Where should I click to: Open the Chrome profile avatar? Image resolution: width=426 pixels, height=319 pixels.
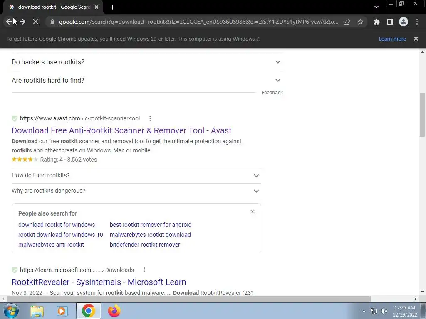pyautogui.click(x=404, y=22)
